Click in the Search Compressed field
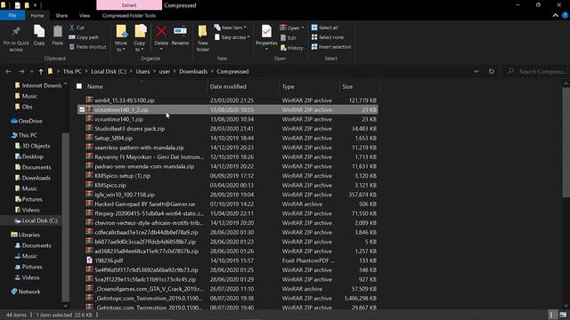This screenshot has width=570, height=320. pos(537,71)
